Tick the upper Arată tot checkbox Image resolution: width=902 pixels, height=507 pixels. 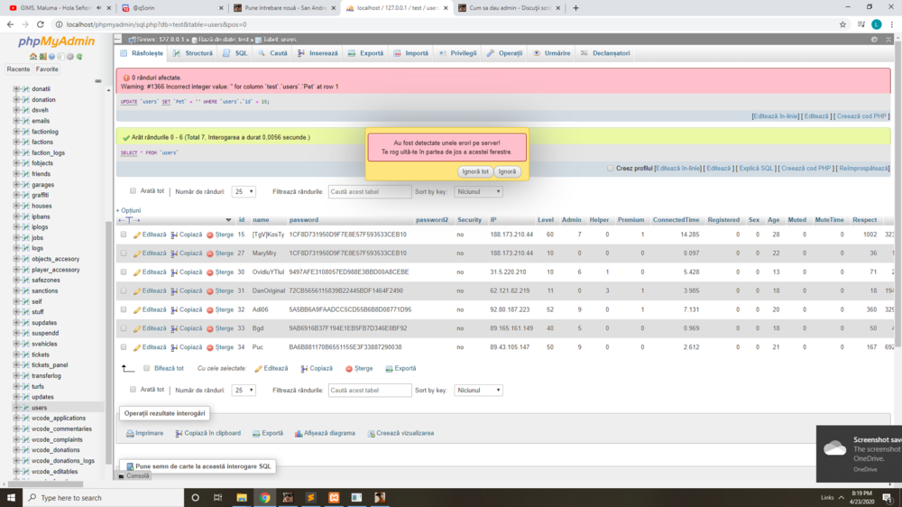[133, 191]
